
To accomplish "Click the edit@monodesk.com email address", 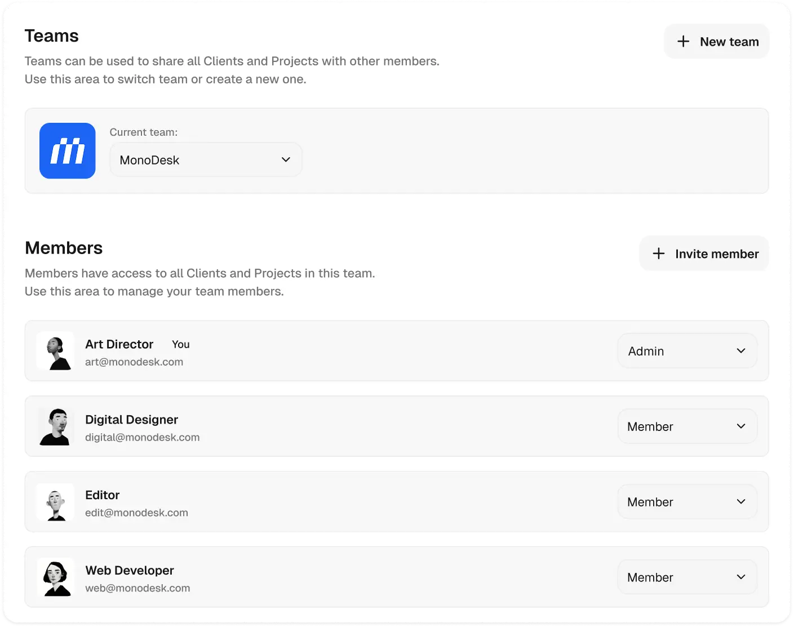I will [136, 513].
